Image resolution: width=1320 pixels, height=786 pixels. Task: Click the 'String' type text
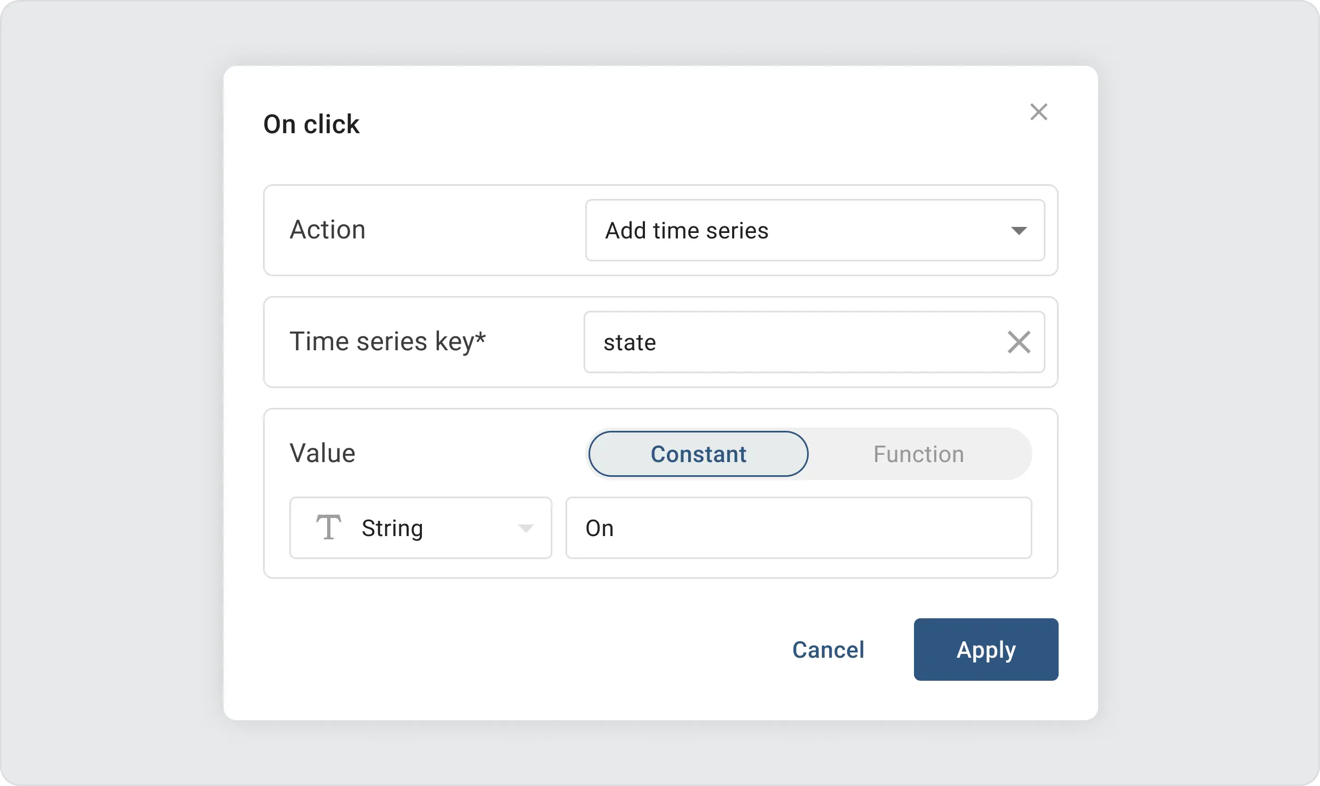pyautogui.click(x=392, y=528)
